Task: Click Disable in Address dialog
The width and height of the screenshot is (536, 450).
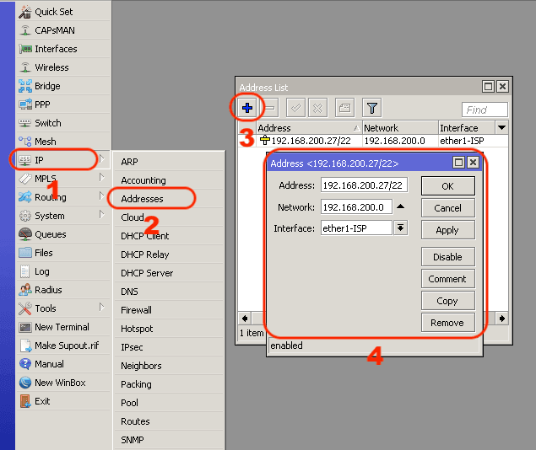Action: (x=448, y=256)
